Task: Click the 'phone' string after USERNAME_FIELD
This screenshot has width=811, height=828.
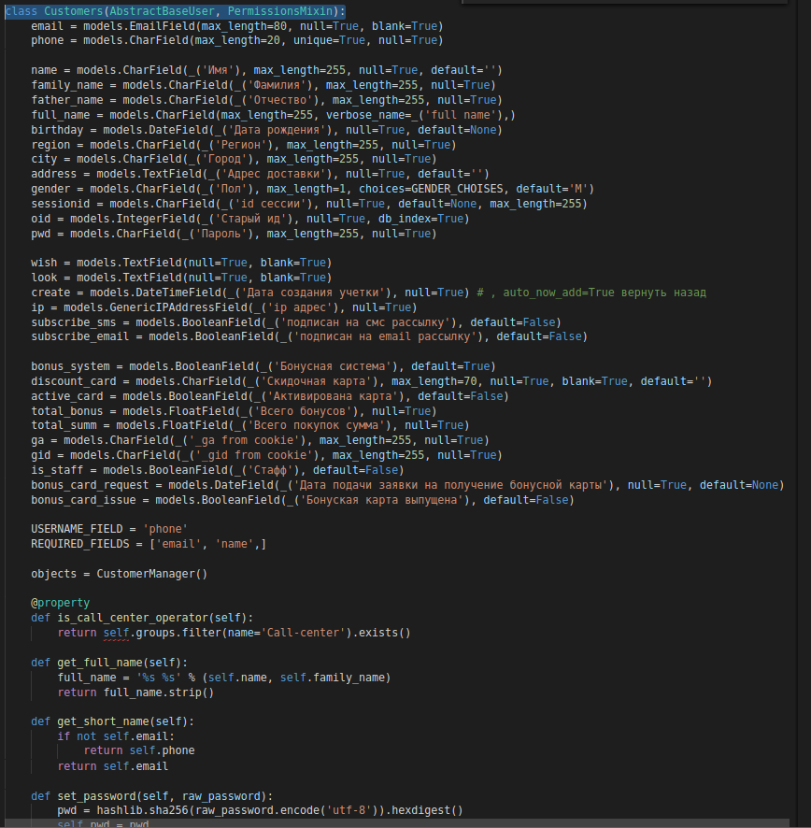Action: (165, 529)
